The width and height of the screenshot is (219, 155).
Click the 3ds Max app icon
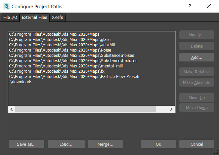6,6
